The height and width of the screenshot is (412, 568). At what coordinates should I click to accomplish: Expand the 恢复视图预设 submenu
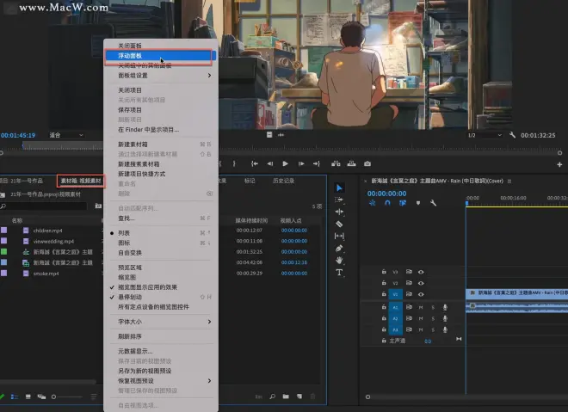(161, 381)
